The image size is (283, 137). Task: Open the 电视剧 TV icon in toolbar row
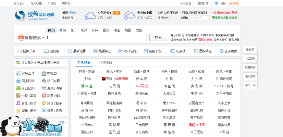46,51
